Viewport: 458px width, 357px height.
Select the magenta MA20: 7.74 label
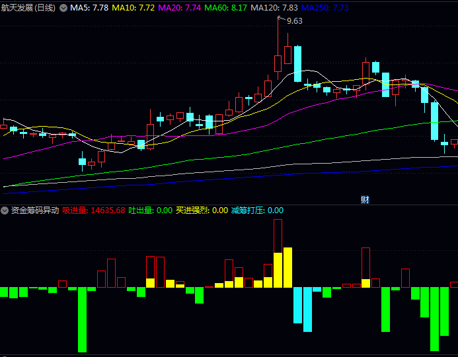(x=180, y=8)
